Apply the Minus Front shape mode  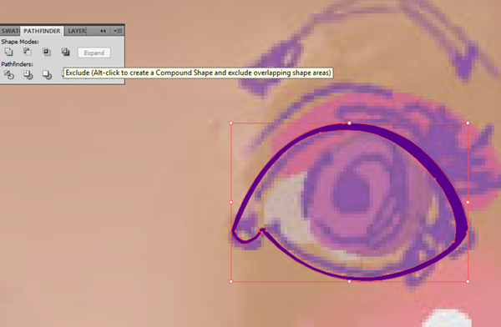tap(28, 52)
